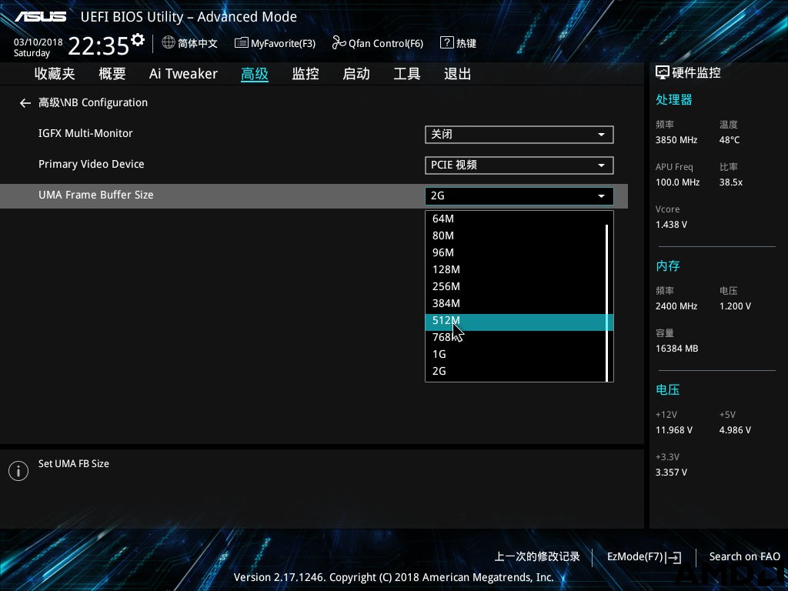Click the IGFX Multi-Monitor label
Screen dimensions: 788x591
[85, 133]
